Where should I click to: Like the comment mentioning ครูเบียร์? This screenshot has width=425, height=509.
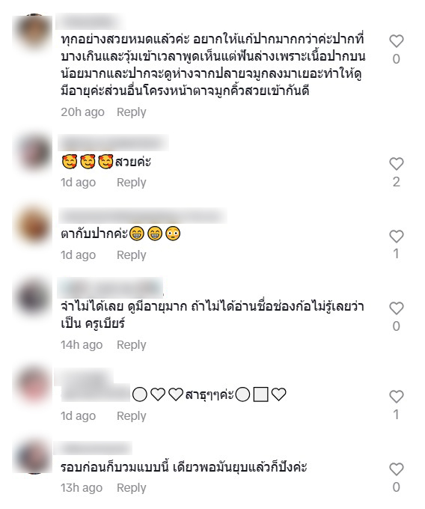[396, 308]
